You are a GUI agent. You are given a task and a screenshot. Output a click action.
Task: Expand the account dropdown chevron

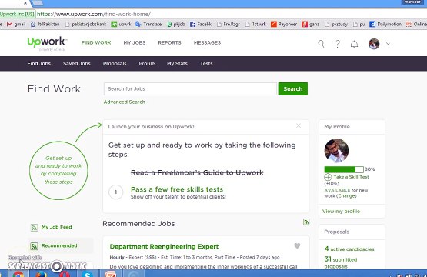click(388, 44)
